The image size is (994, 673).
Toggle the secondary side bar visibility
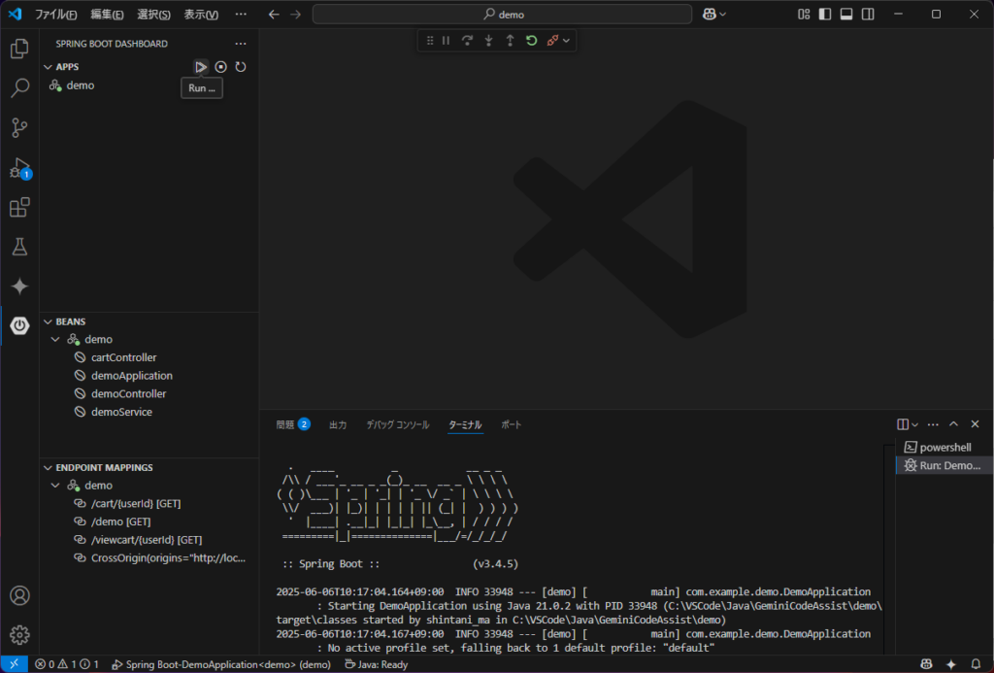coord(868,14)
